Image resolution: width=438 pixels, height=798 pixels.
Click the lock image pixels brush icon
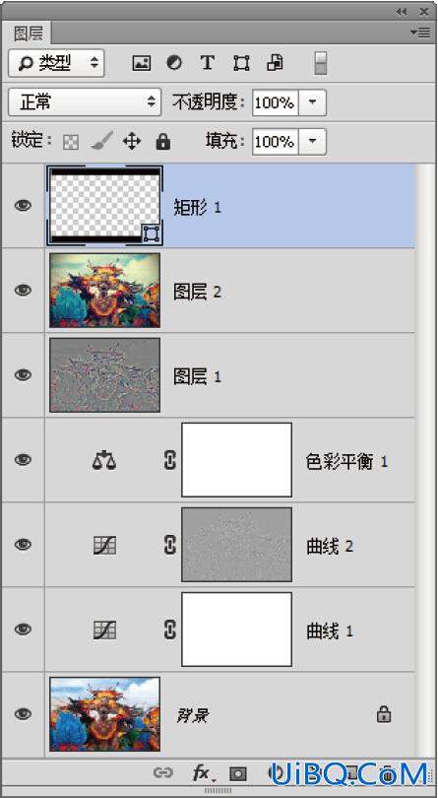[101, 141]
